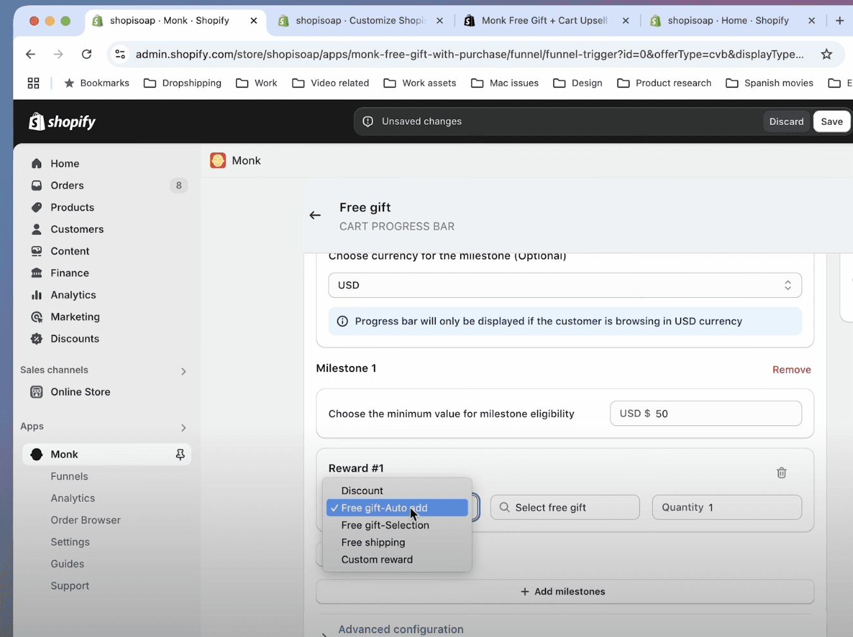Click the Content icon in sidebar

click(x=37, y=251)
